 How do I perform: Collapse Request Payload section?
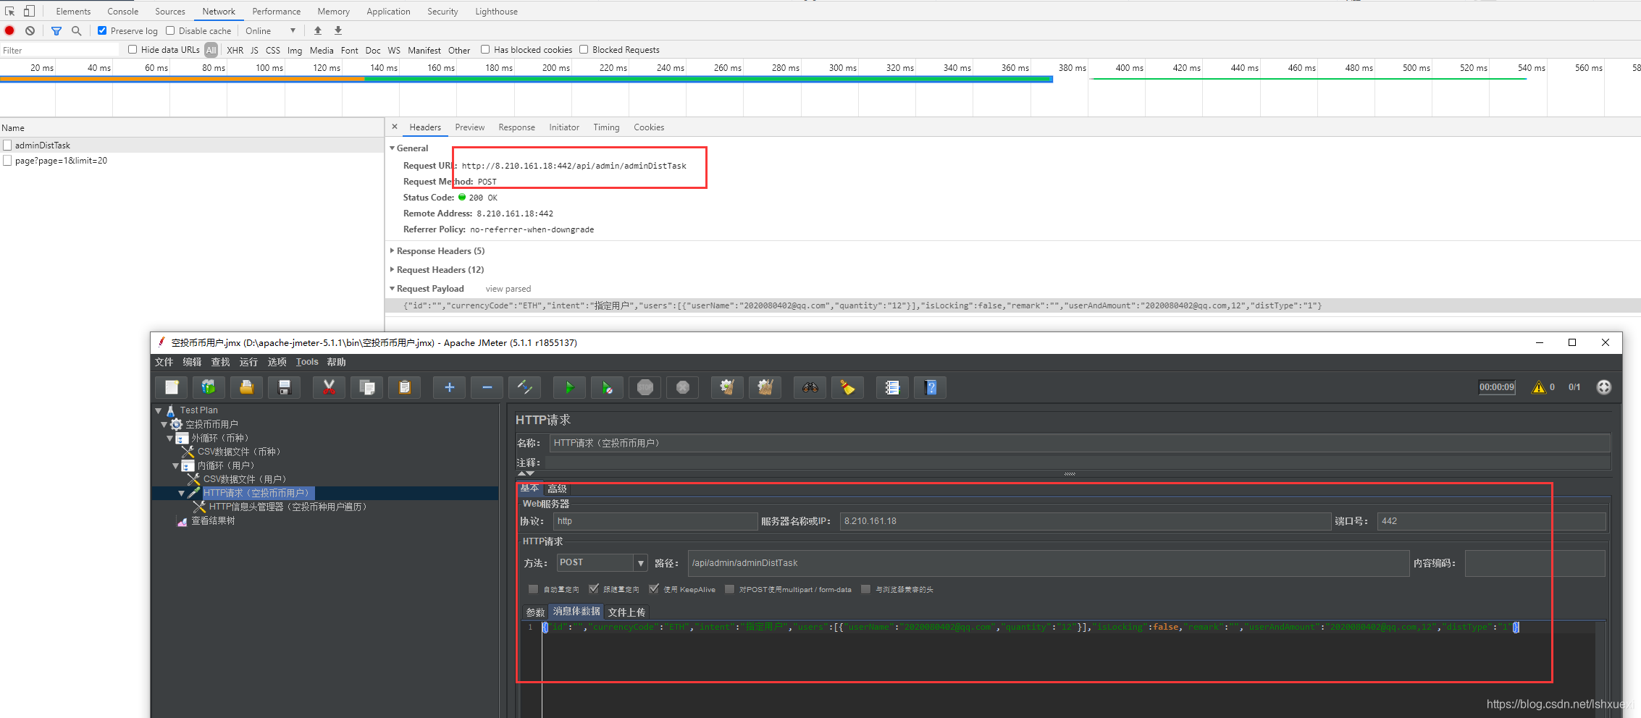393,288
